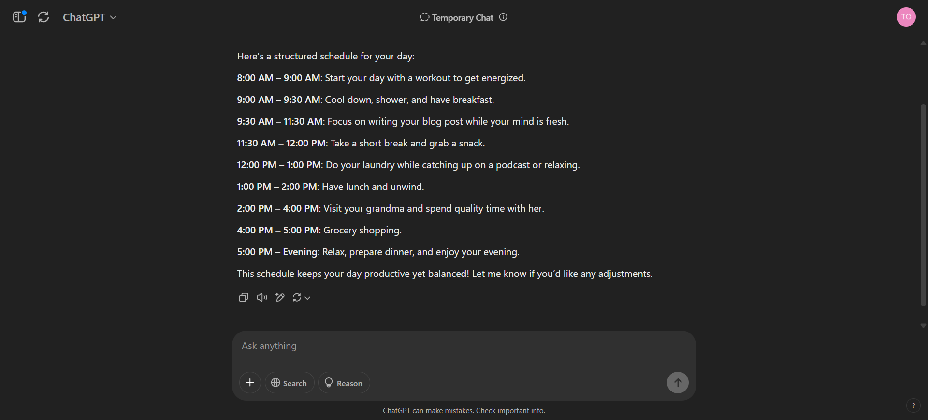
Task: Click the edit in canvas pencil icon
Action: point(280,297)
